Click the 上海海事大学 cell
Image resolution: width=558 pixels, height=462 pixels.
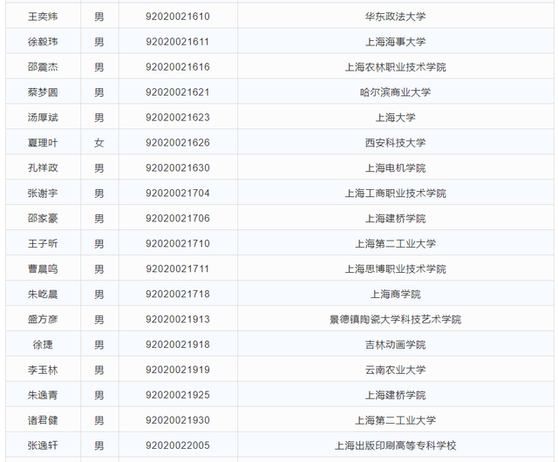pos(395,42)
